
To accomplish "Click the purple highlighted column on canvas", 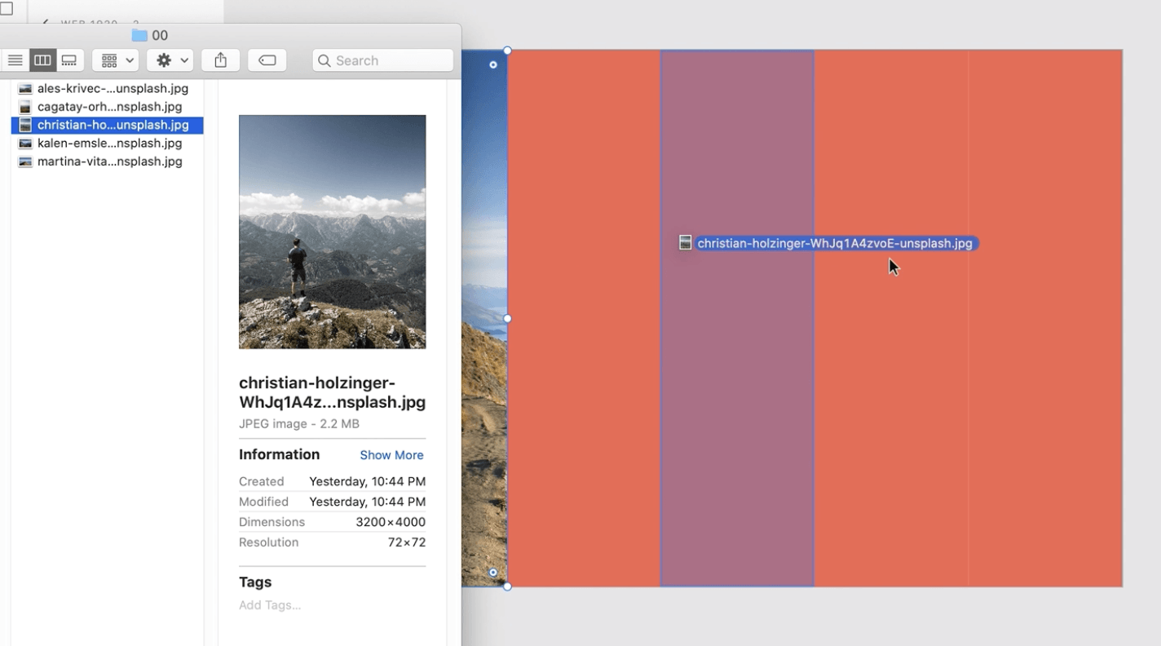I will click(737, 408).
